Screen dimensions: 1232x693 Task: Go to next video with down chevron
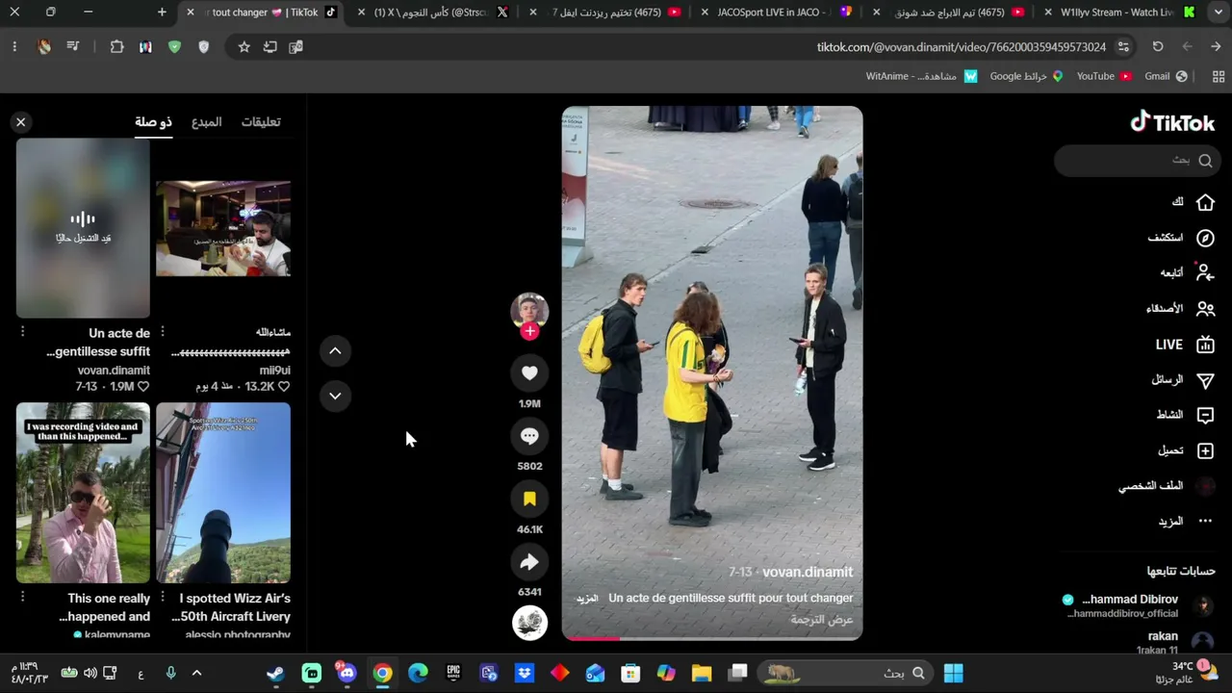pos(335,396)
